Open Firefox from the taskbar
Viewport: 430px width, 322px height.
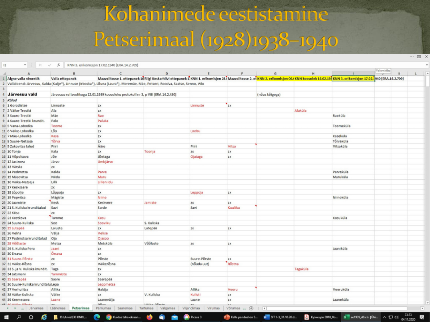tap(149, 317)
